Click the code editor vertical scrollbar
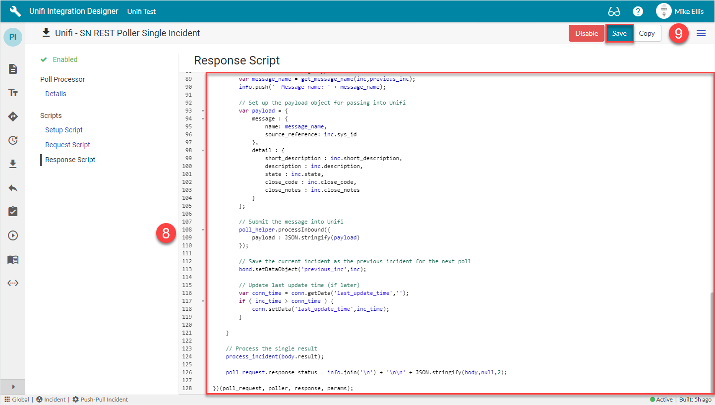Viewport: 715px width, 405px height. coord(712,342)
